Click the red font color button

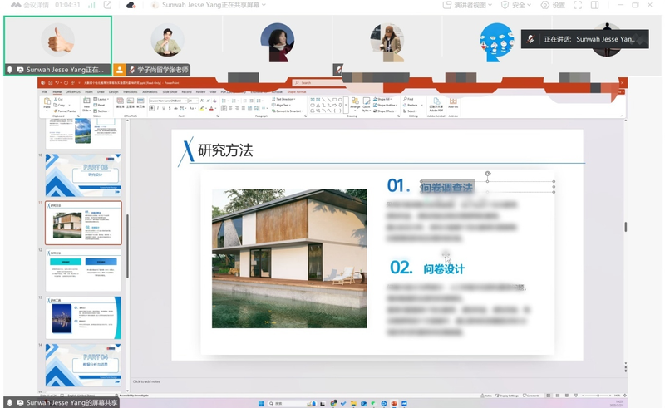(211, 108)
